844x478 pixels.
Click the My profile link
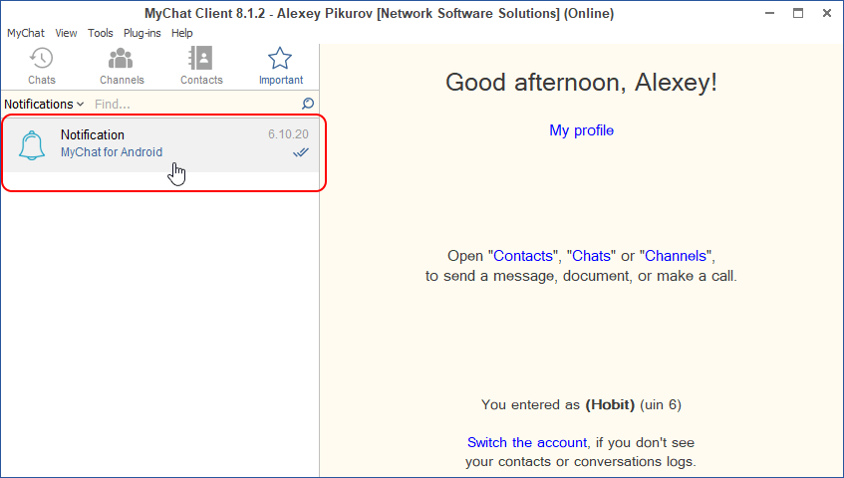(x=581, y=130)
